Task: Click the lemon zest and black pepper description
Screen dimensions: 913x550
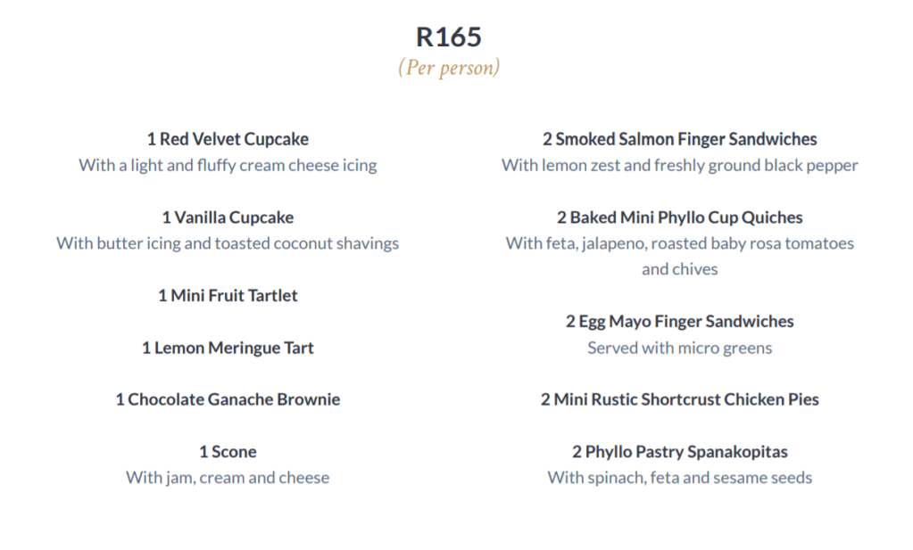Action: pyautogui.click(x=679, y=165)
